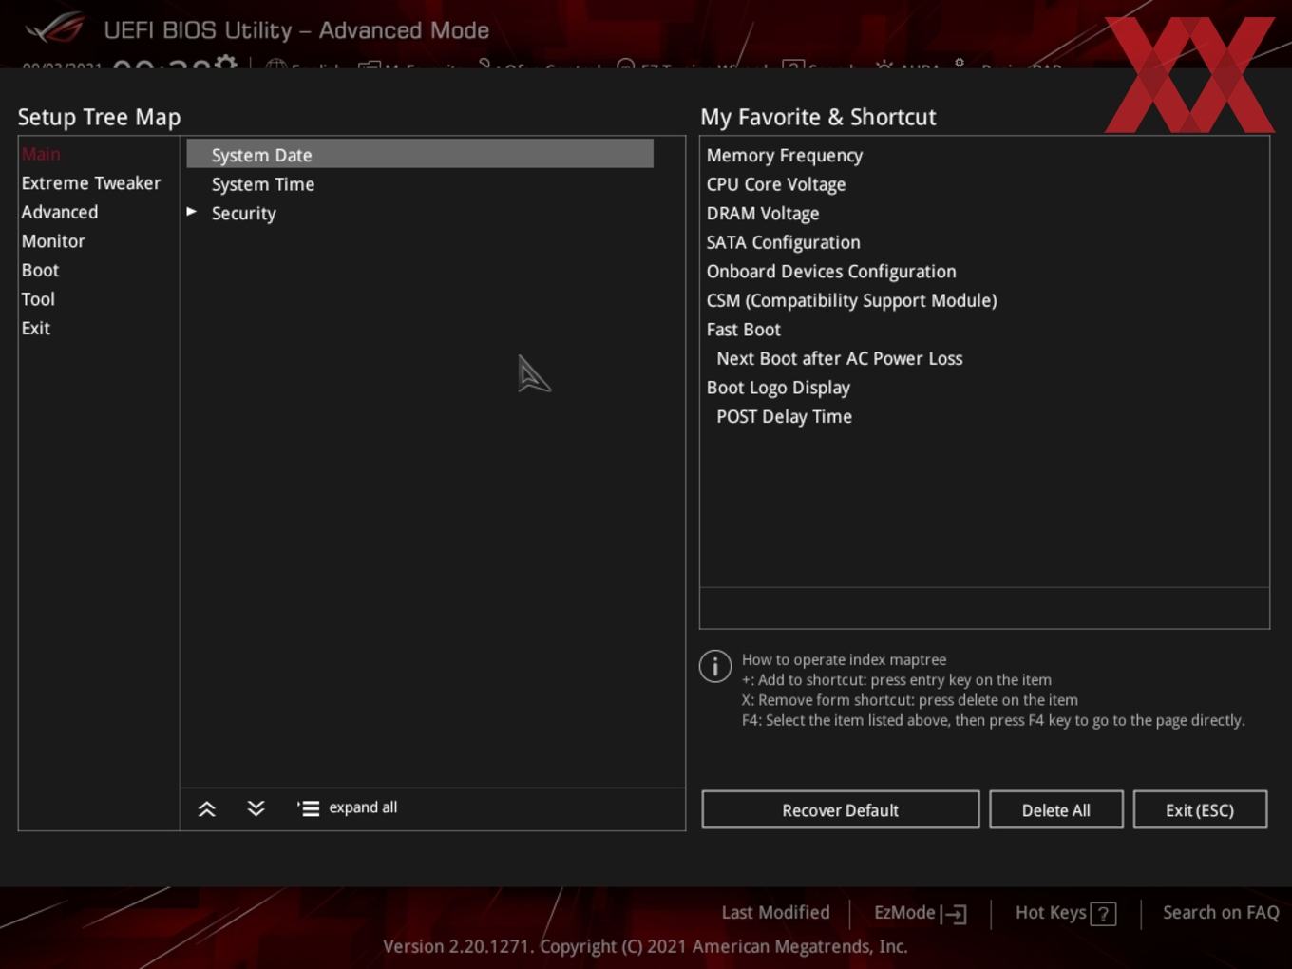The width and height of the screenshot is (1292, 969).
Task: Expand the Security tree node
Action: pos(191,212)
